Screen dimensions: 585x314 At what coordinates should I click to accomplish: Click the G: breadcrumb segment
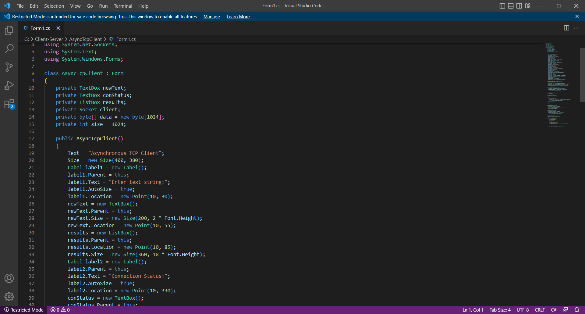(27, 39)
